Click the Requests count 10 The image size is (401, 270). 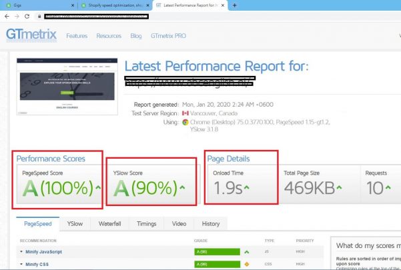click(x=375, y=188)
